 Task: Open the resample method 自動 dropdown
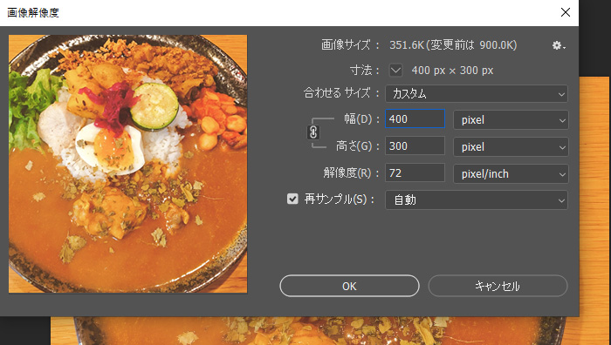(x=477, y=200)
